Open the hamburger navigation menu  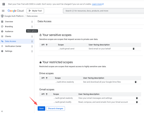(3, 11)
